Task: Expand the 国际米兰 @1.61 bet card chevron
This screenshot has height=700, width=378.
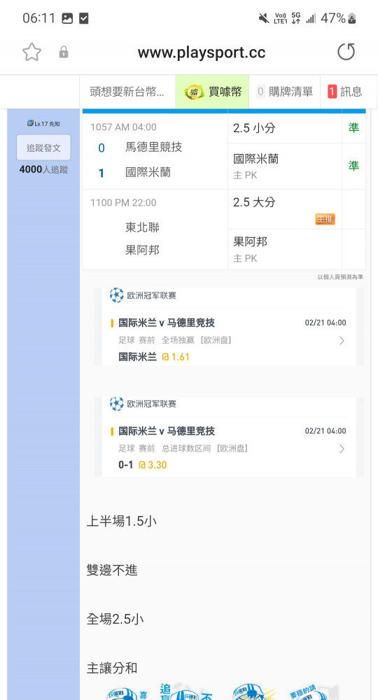Action: pyautogui.click(x=342, y=341)
